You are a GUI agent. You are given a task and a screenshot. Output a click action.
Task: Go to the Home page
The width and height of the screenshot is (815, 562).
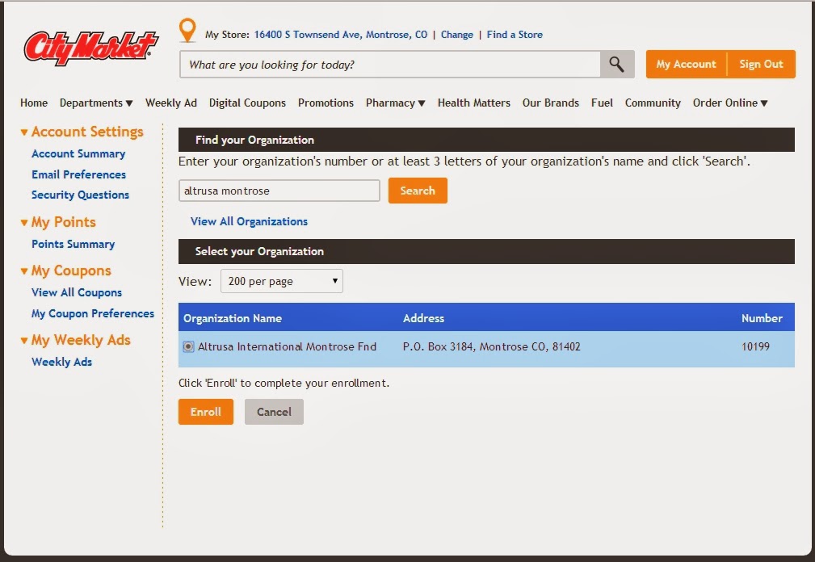[34, 103]
